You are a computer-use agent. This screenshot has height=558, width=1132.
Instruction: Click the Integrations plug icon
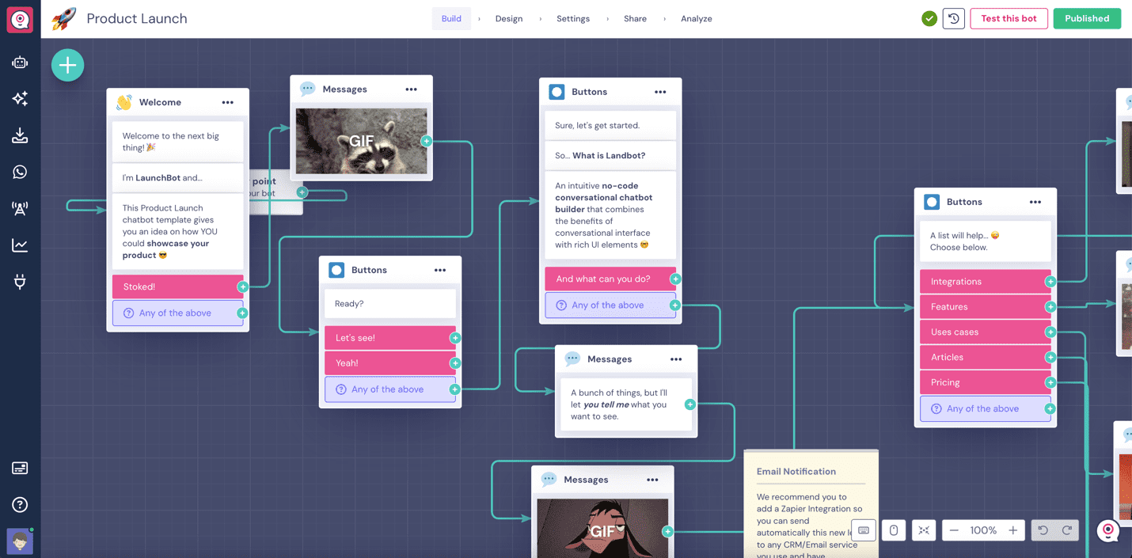coord(19,281)
